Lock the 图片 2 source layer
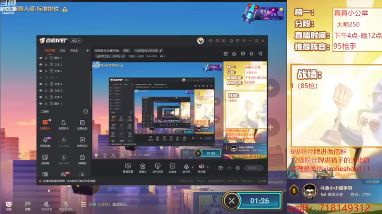 pos(46,58)
